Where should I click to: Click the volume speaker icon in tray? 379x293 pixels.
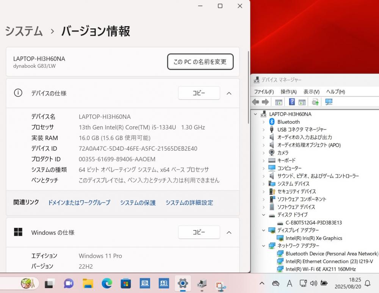313,283
